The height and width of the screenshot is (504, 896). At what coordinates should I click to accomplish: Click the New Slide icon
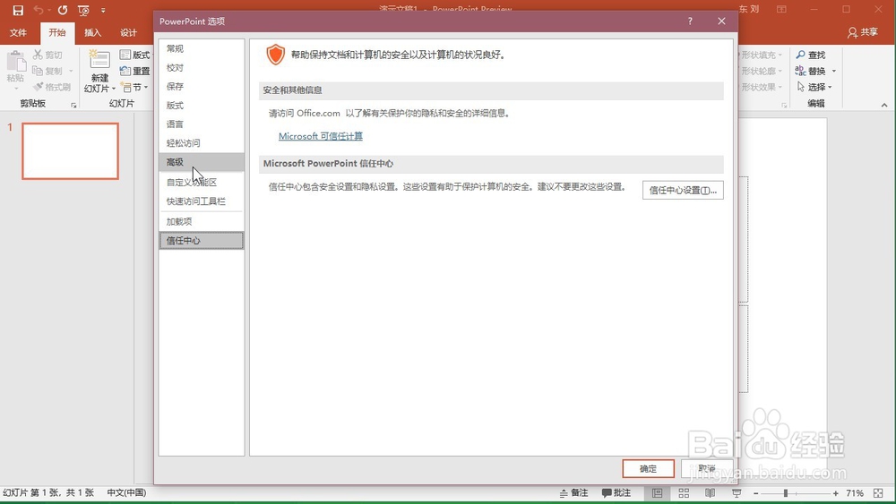click(99, 59)
